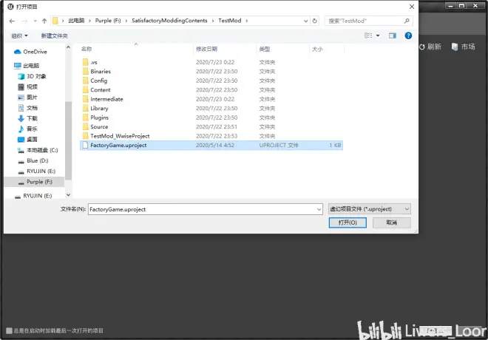Viewport: 488px width, 340px height.
Task: Open 下载 downloads in the sidebar
Action: (27, 118)
